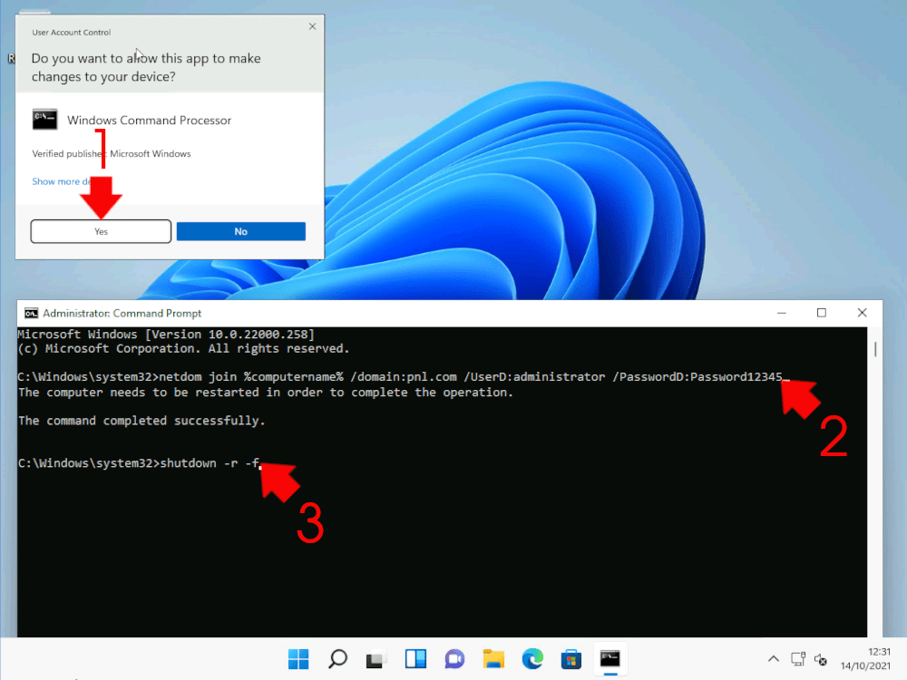Expand Show more details in the UAC dialog
The height and width of the screenshot is (680, 907).
pyautogui.click(x=60, y=181)
